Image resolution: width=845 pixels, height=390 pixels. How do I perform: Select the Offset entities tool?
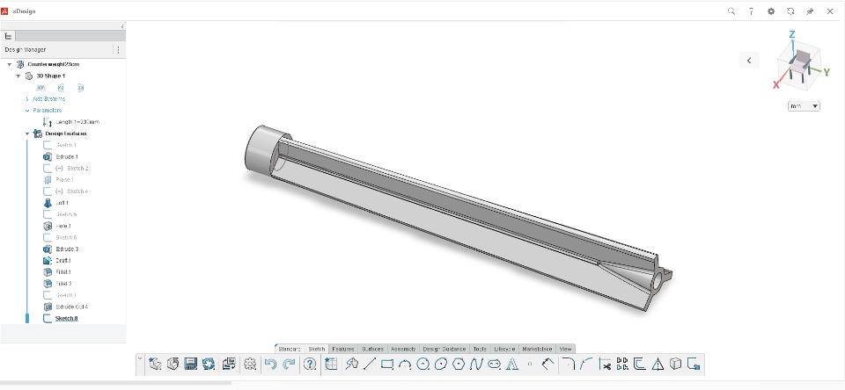pyautogui.click(x=640, y=365)
